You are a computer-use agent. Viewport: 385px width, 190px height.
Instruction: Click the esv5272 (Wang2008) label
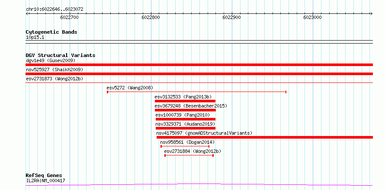coord(130,88)
